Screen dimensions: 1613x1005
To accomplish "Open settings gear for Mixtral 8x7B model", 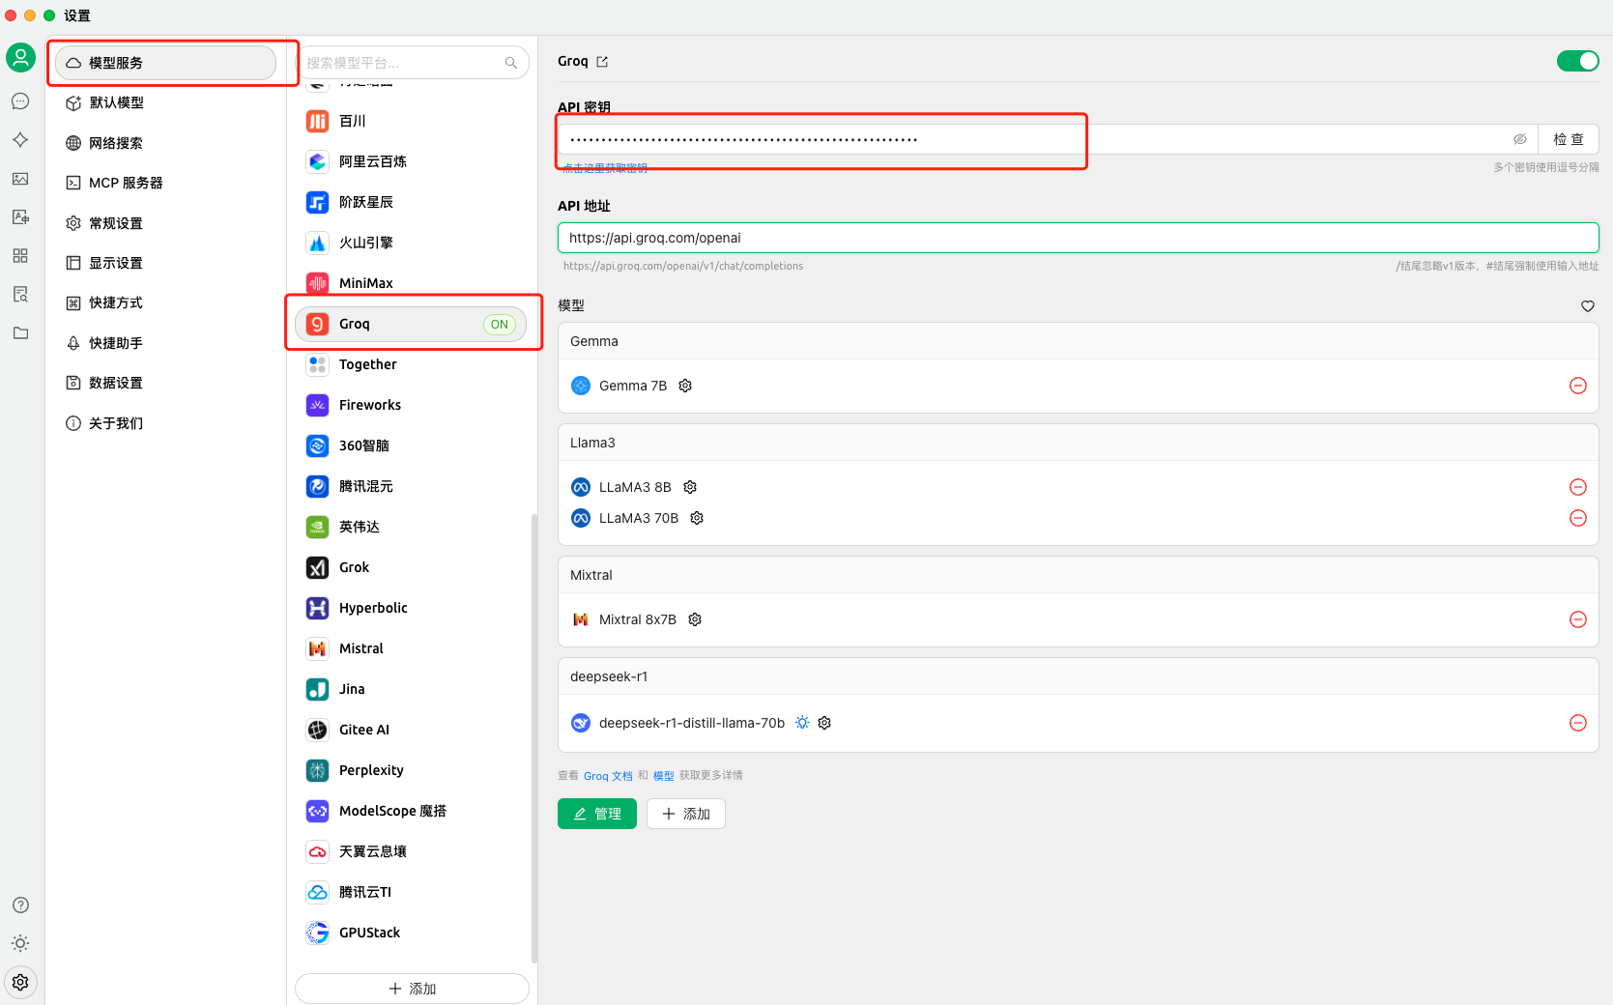I will 694,618.
